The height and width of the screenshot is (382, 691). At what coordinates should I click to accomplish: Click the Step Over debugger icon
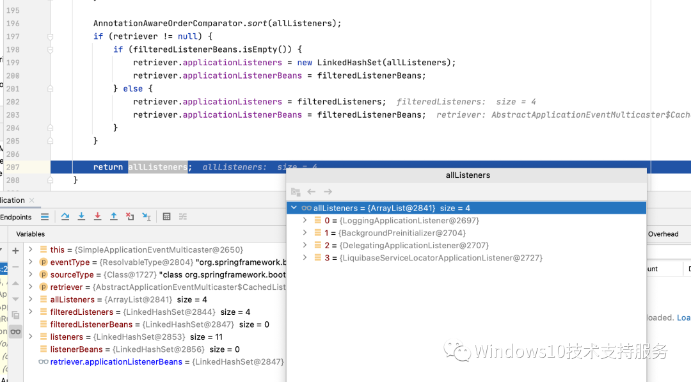pos(65,216)
